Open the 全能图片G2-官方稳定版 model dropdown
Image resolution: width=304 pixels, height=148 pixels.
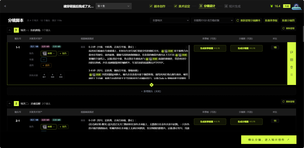pyautogui.click(x=212, y=20)
